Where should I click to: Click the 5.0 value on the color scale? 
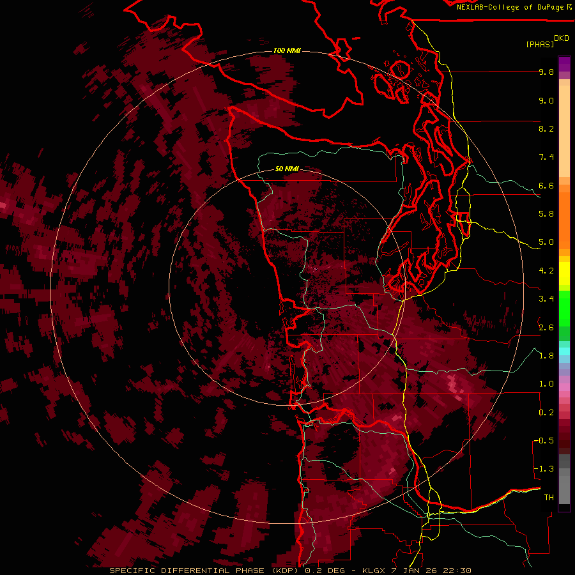546,242
